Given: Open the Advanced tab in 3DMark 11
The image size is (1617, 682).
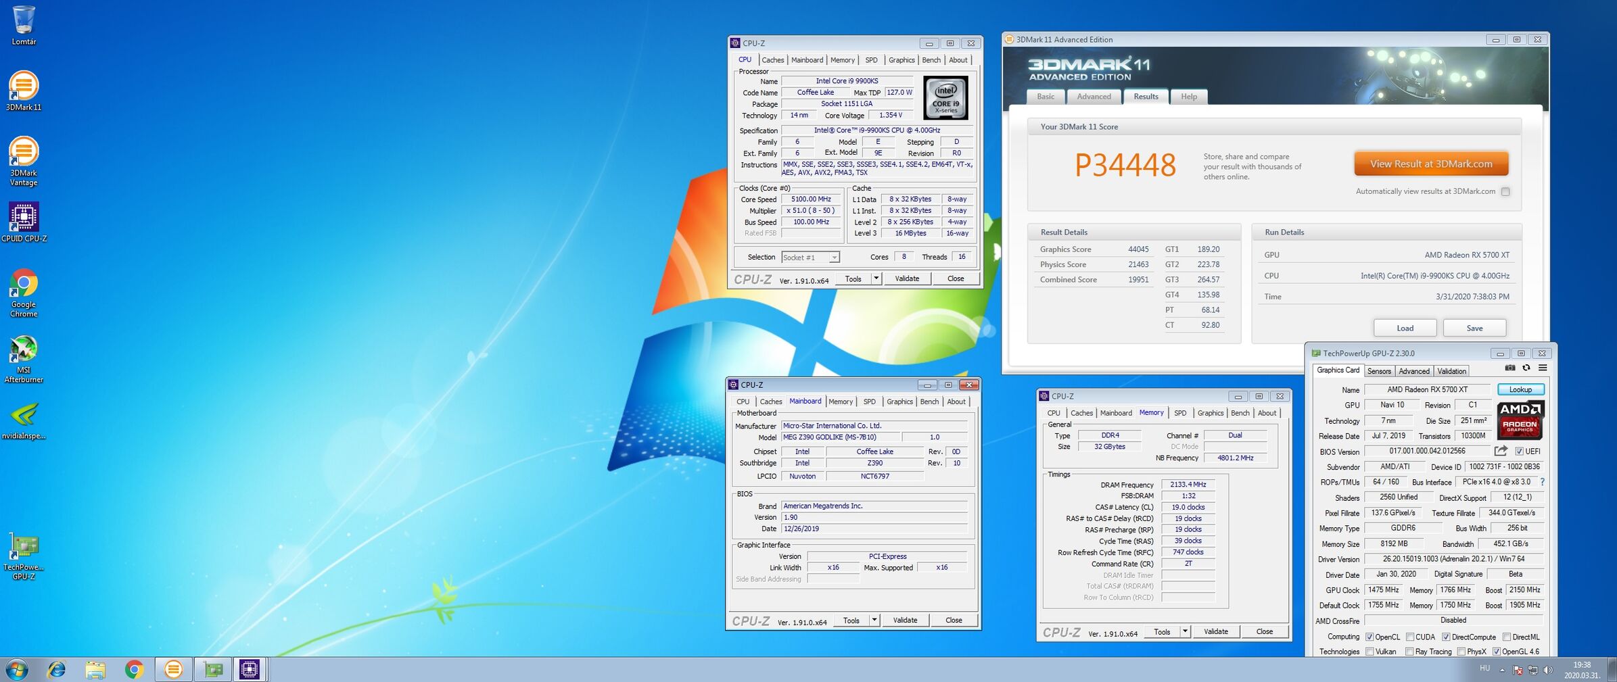Looking at the screenshot, I should (x=1094, y=97).
